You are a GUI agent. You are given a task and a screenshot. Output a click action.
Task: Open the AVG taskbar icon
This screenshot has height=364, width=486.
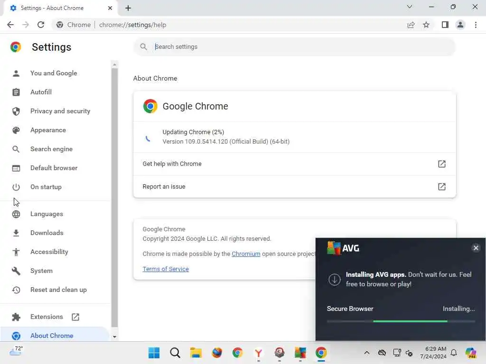tap(300, 353)
